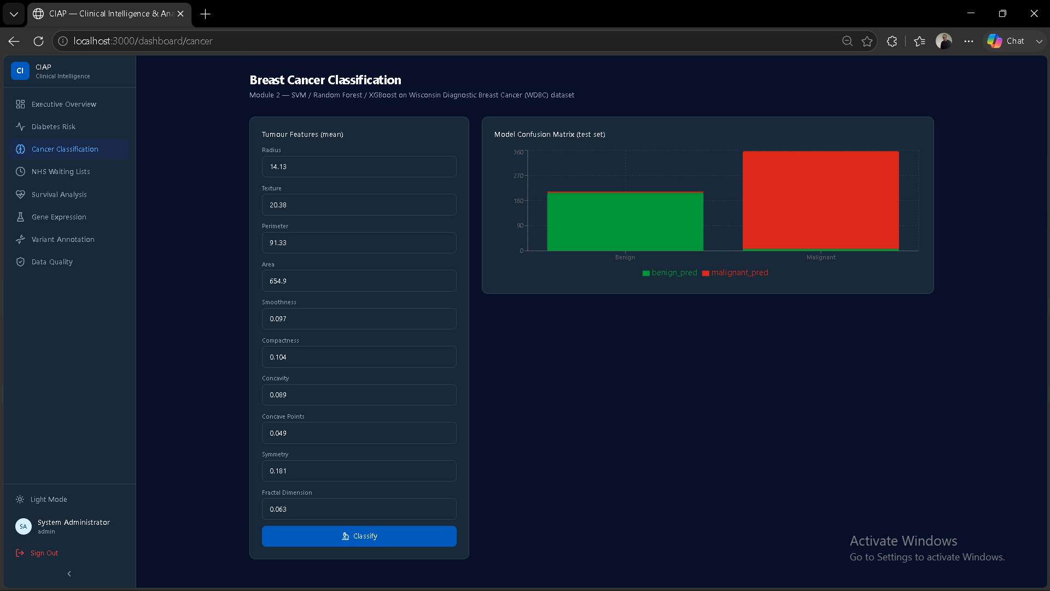Click the Smoothness input field
The width and height of the screenshot is (1050, 591).
click(359, 318)
